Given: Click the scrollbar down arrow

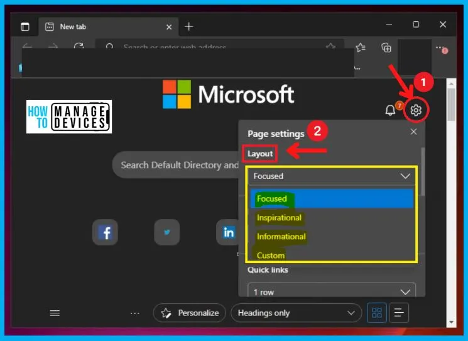Looking at the screenshot, I should point(451,322).
